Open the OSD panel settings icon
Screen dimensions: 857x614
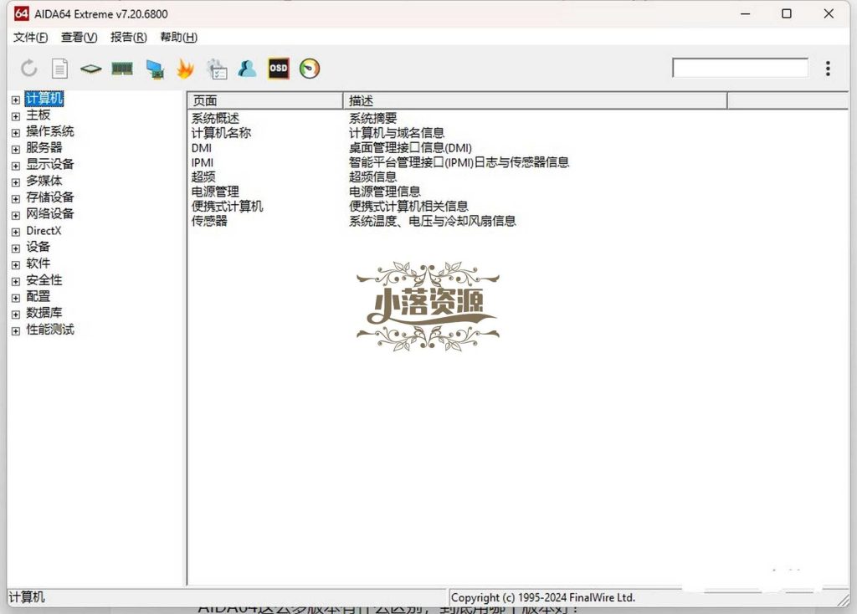[x=278, y=69]
